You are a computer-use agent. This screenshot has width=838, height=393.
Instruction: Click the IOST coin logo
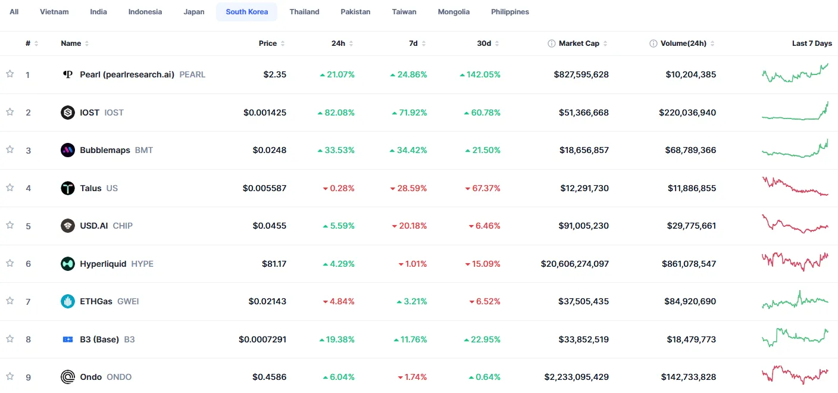(68, 113)
